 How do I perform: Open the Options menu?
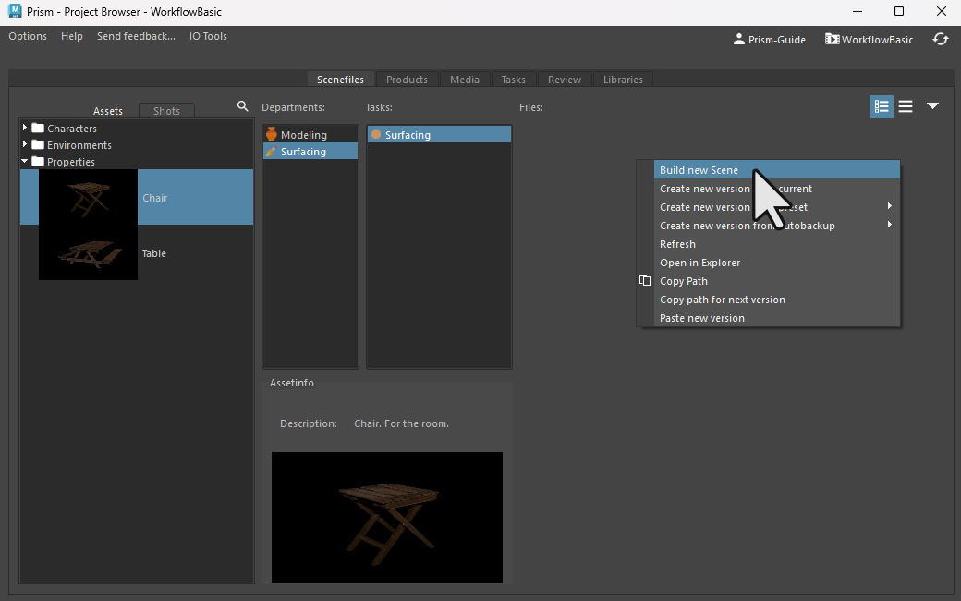click(27, 36)
